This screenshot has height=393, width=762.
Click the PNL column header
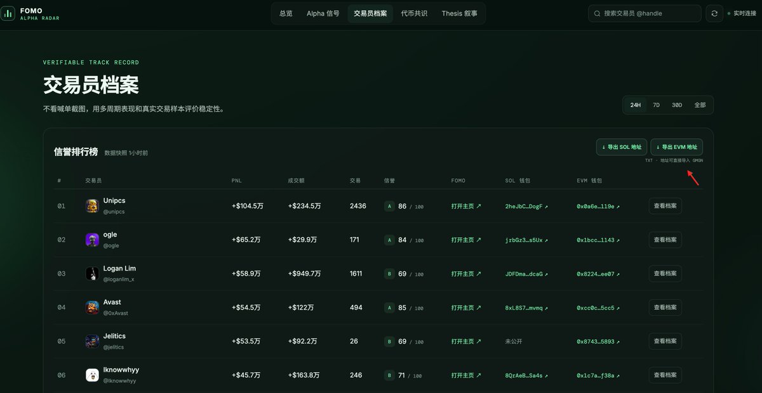coord(236,181)
